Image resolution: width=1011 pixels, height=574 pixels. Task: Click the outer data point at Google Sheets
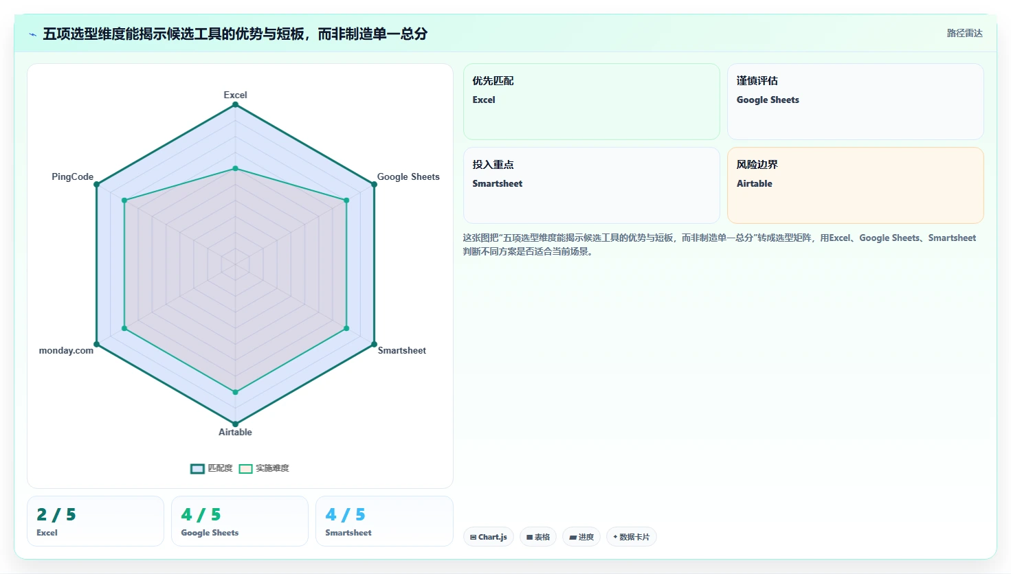tap(374, 184)
